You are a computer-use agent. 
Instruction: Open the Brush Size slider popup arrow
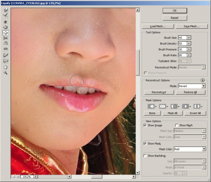[x=189, y=38]
